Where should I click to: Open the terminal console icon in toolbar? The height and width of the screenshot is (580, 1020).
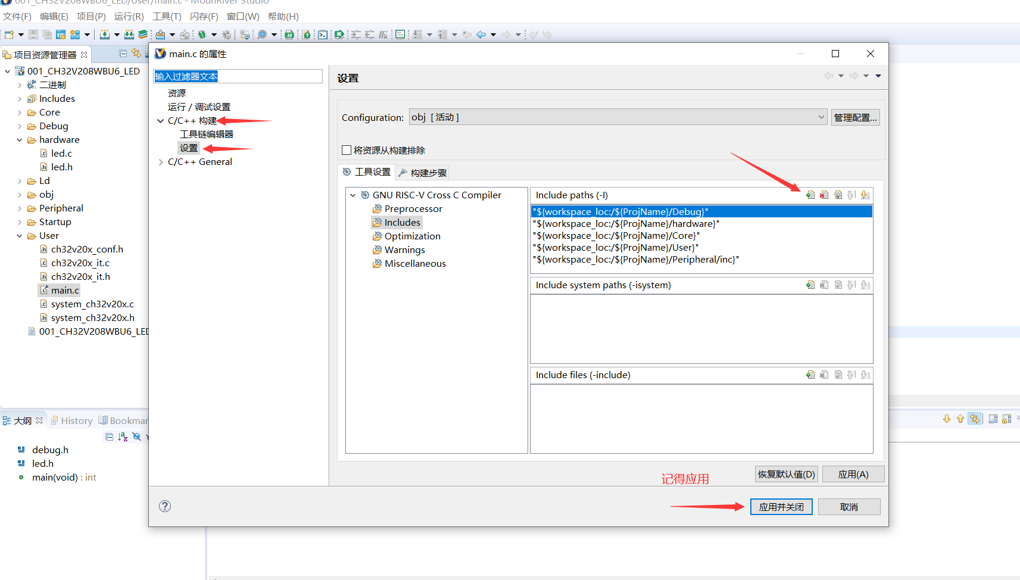322,35
